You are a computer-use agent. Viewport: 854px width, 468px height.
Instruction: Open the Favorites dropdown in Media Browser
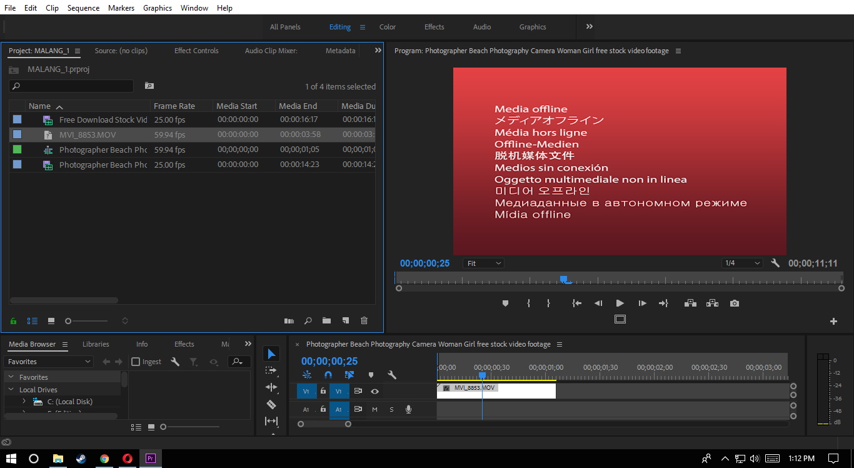(49, 362)
